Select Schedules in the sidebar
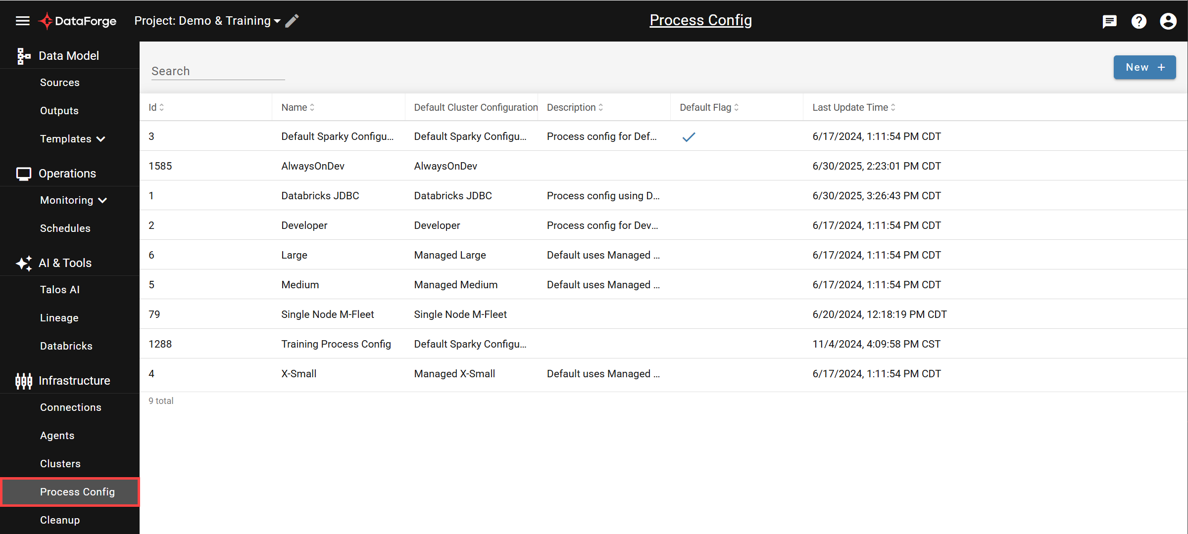 click(x=65, y=228)
